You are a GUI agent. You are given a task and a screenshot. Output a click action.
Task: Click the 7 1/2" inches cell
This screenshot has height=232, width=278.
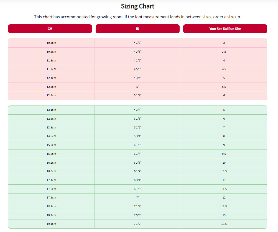pyautogui.click(x=138, y=224)
